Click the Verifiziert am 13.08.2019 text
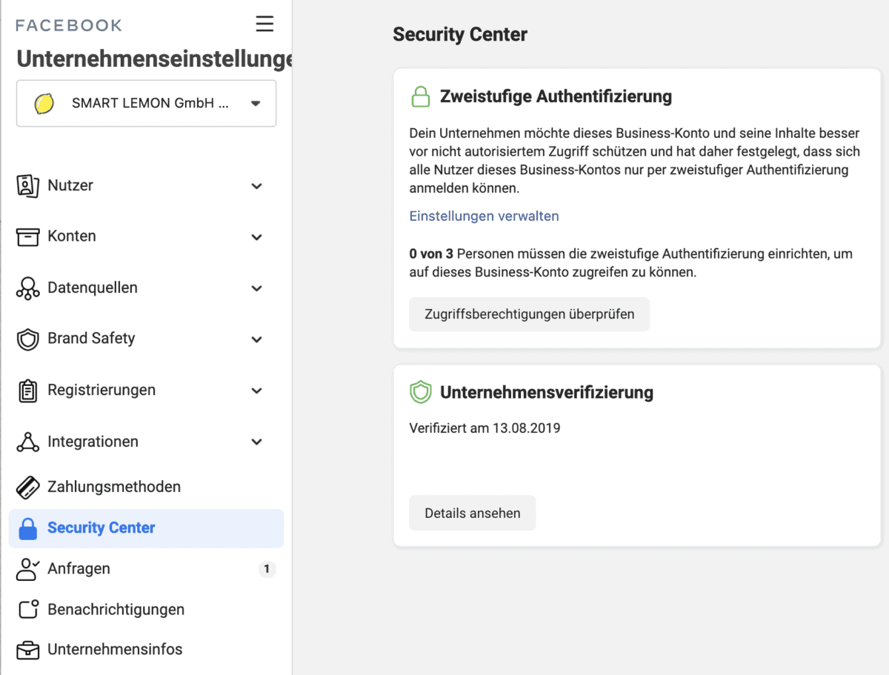The height and width of the screenshot is (675, 889). [485, 428]
